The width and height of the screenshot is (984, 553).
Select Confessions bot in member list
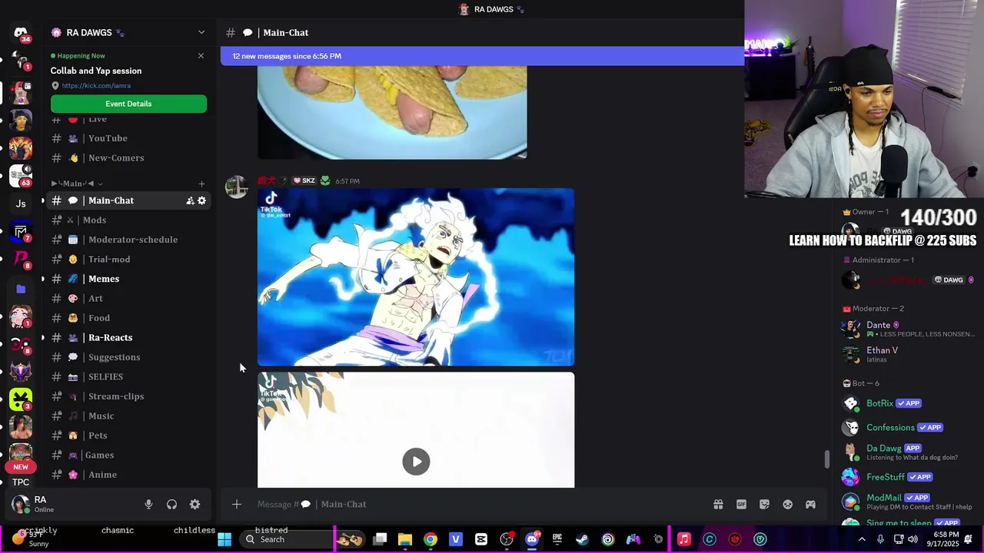point(909,428)
